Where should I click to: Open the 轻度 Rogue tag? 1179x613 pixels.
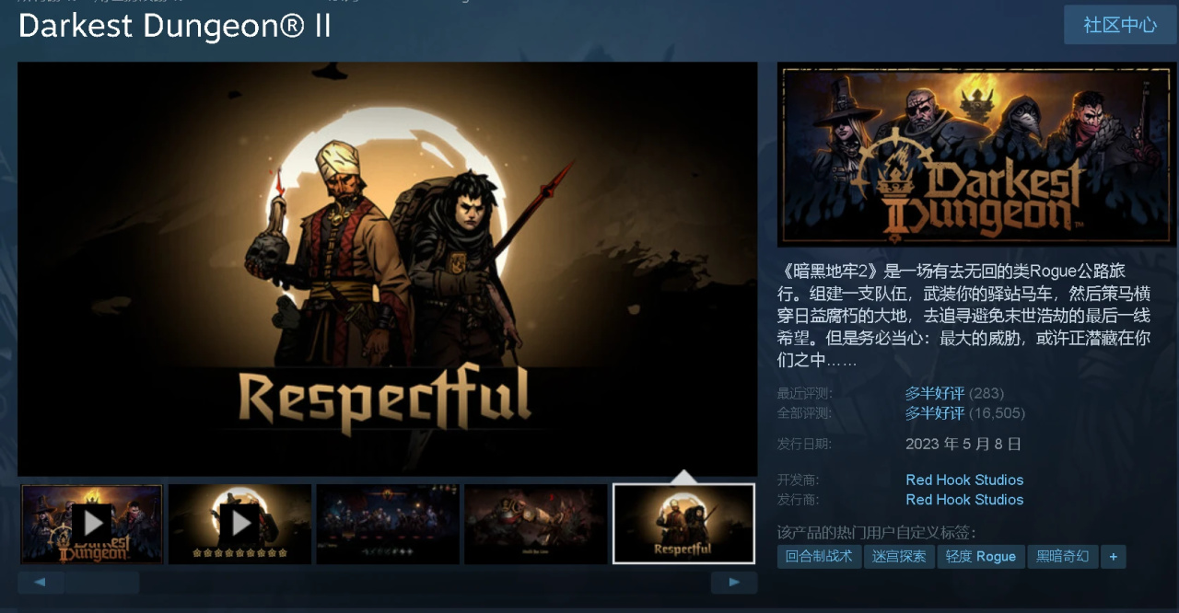tap(981, 557)
